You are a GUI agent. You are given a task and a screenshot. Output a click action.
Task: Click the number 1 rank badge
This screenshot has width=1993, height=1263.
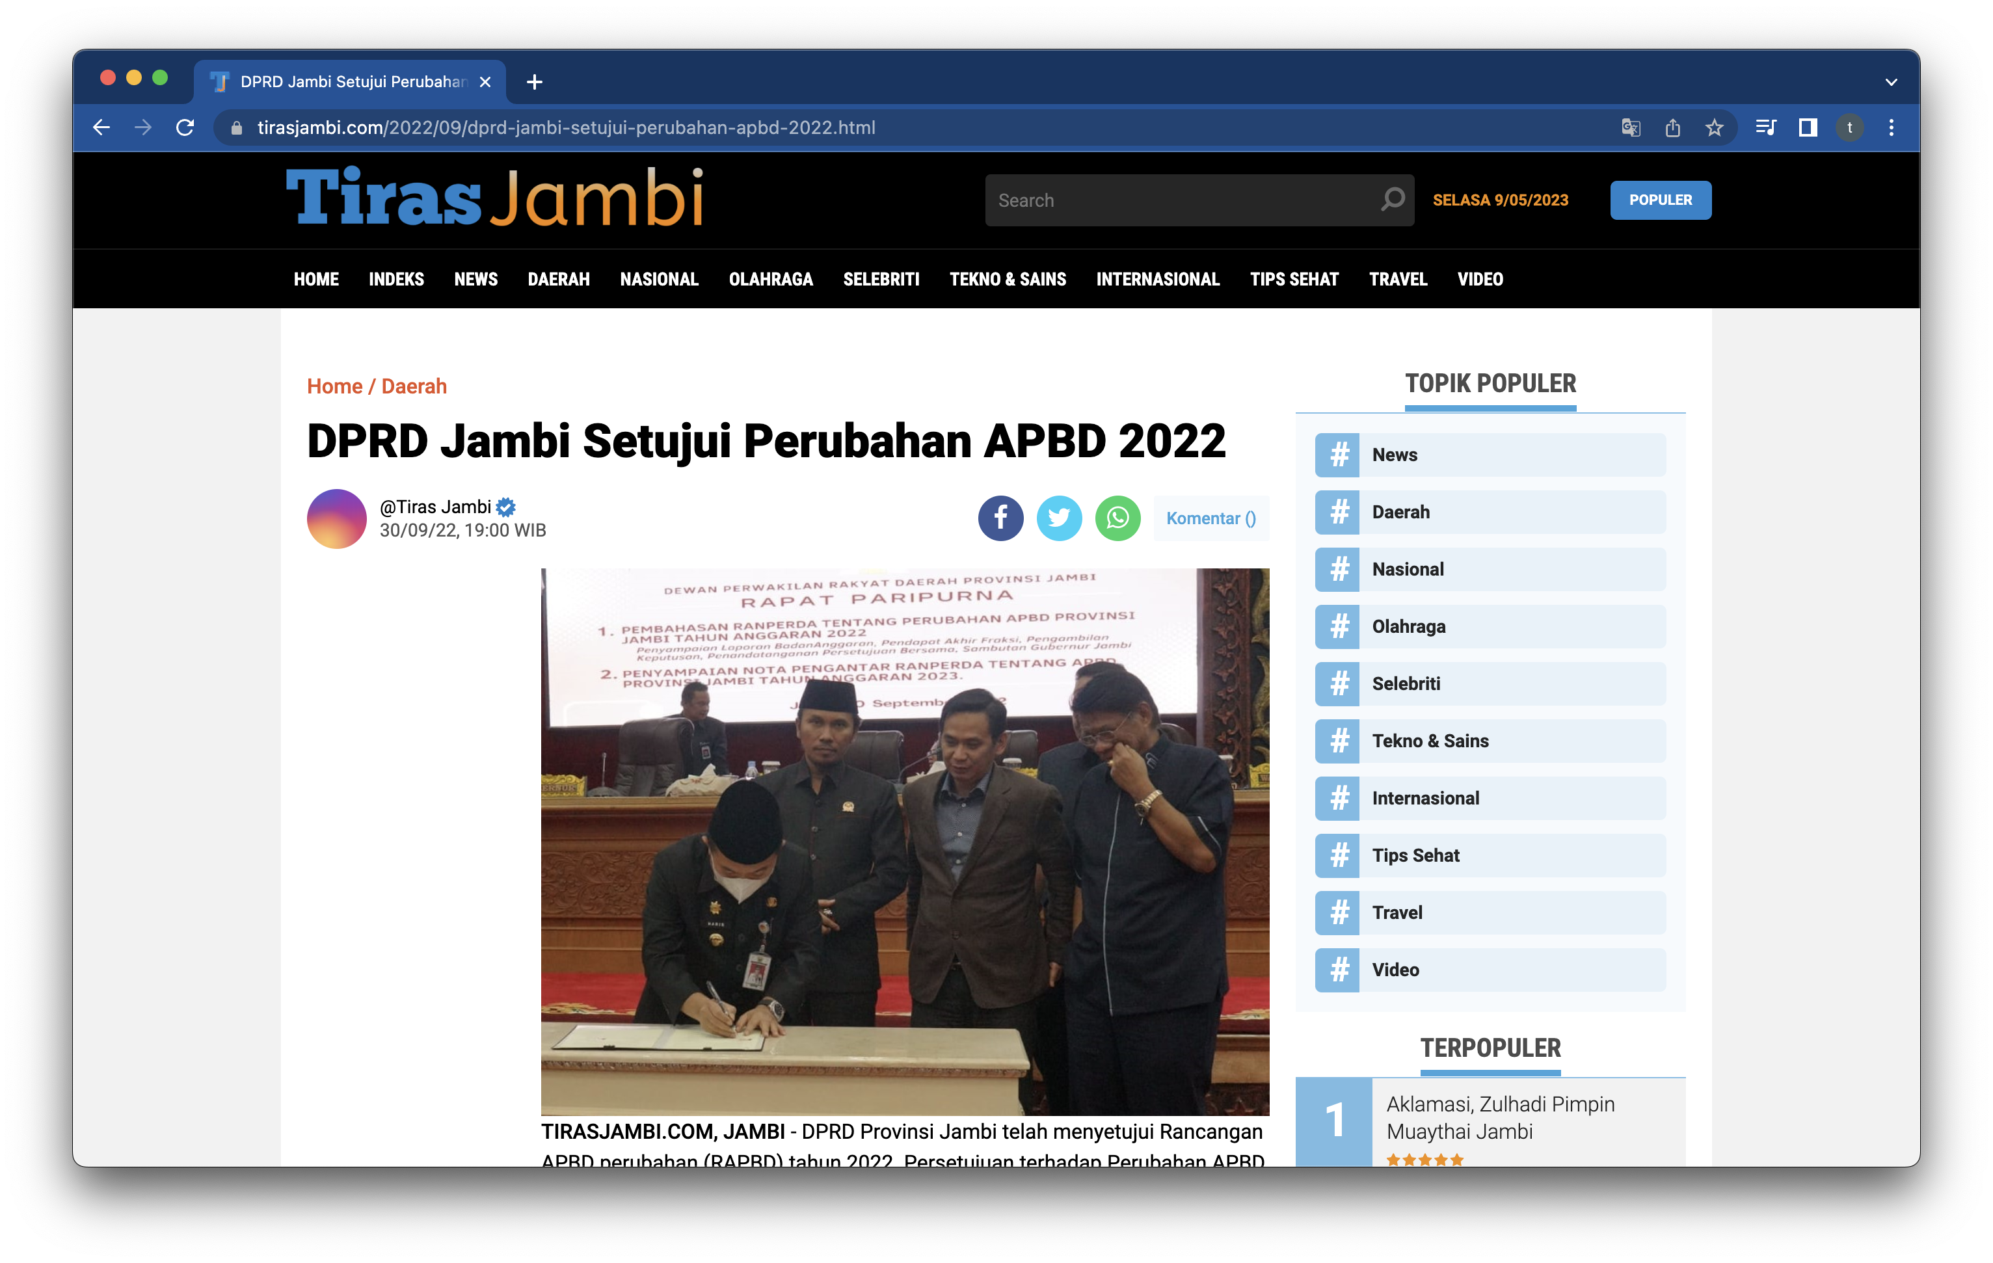tap(1333, 1121)
